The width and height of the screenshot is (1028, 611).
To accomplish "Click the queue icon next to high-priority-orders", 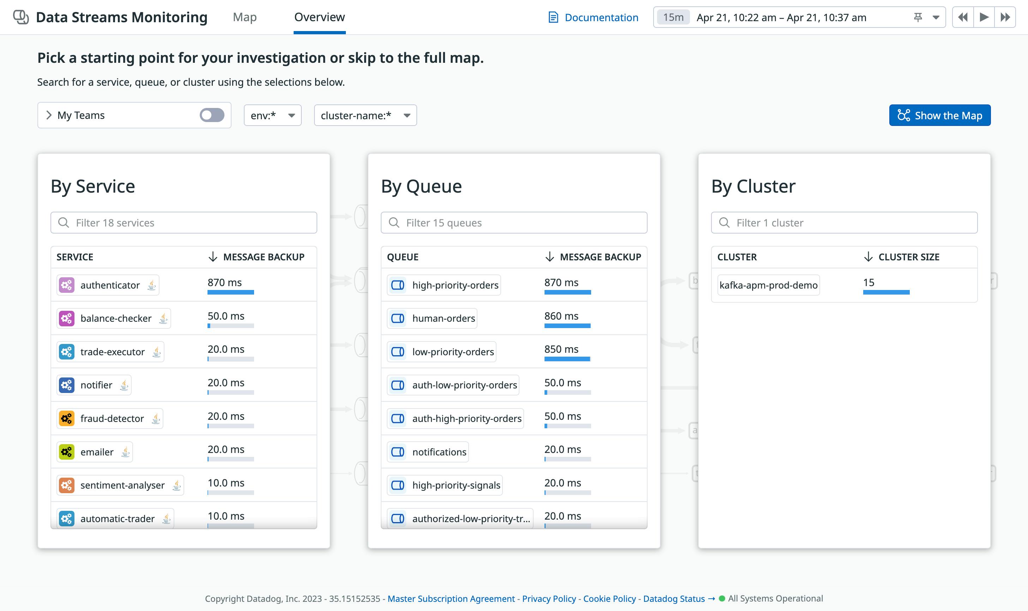I will [398, 285].
